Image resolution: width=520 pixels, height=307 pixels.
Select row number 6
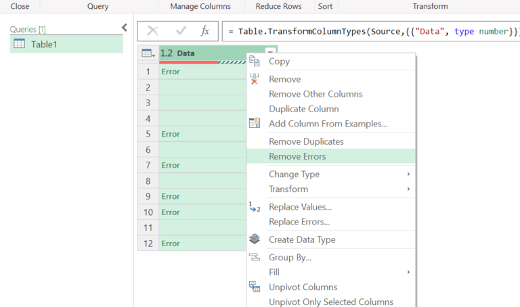click(148, 149)
